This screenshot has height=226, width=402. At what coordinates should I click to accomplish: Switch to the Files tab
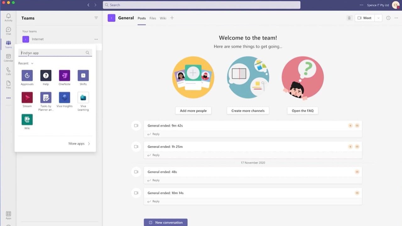coord(153,18)
